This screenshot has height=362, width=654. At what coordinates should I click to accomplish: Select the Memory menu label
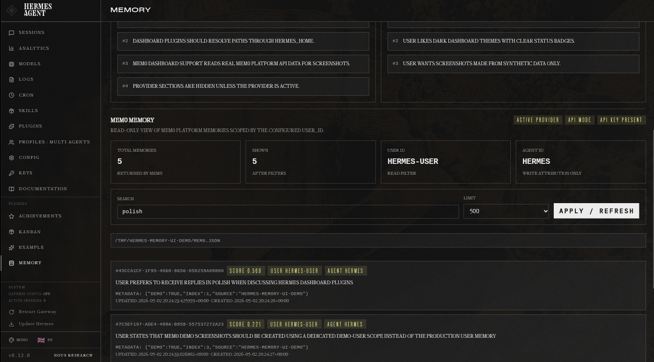tap(30, 263)
